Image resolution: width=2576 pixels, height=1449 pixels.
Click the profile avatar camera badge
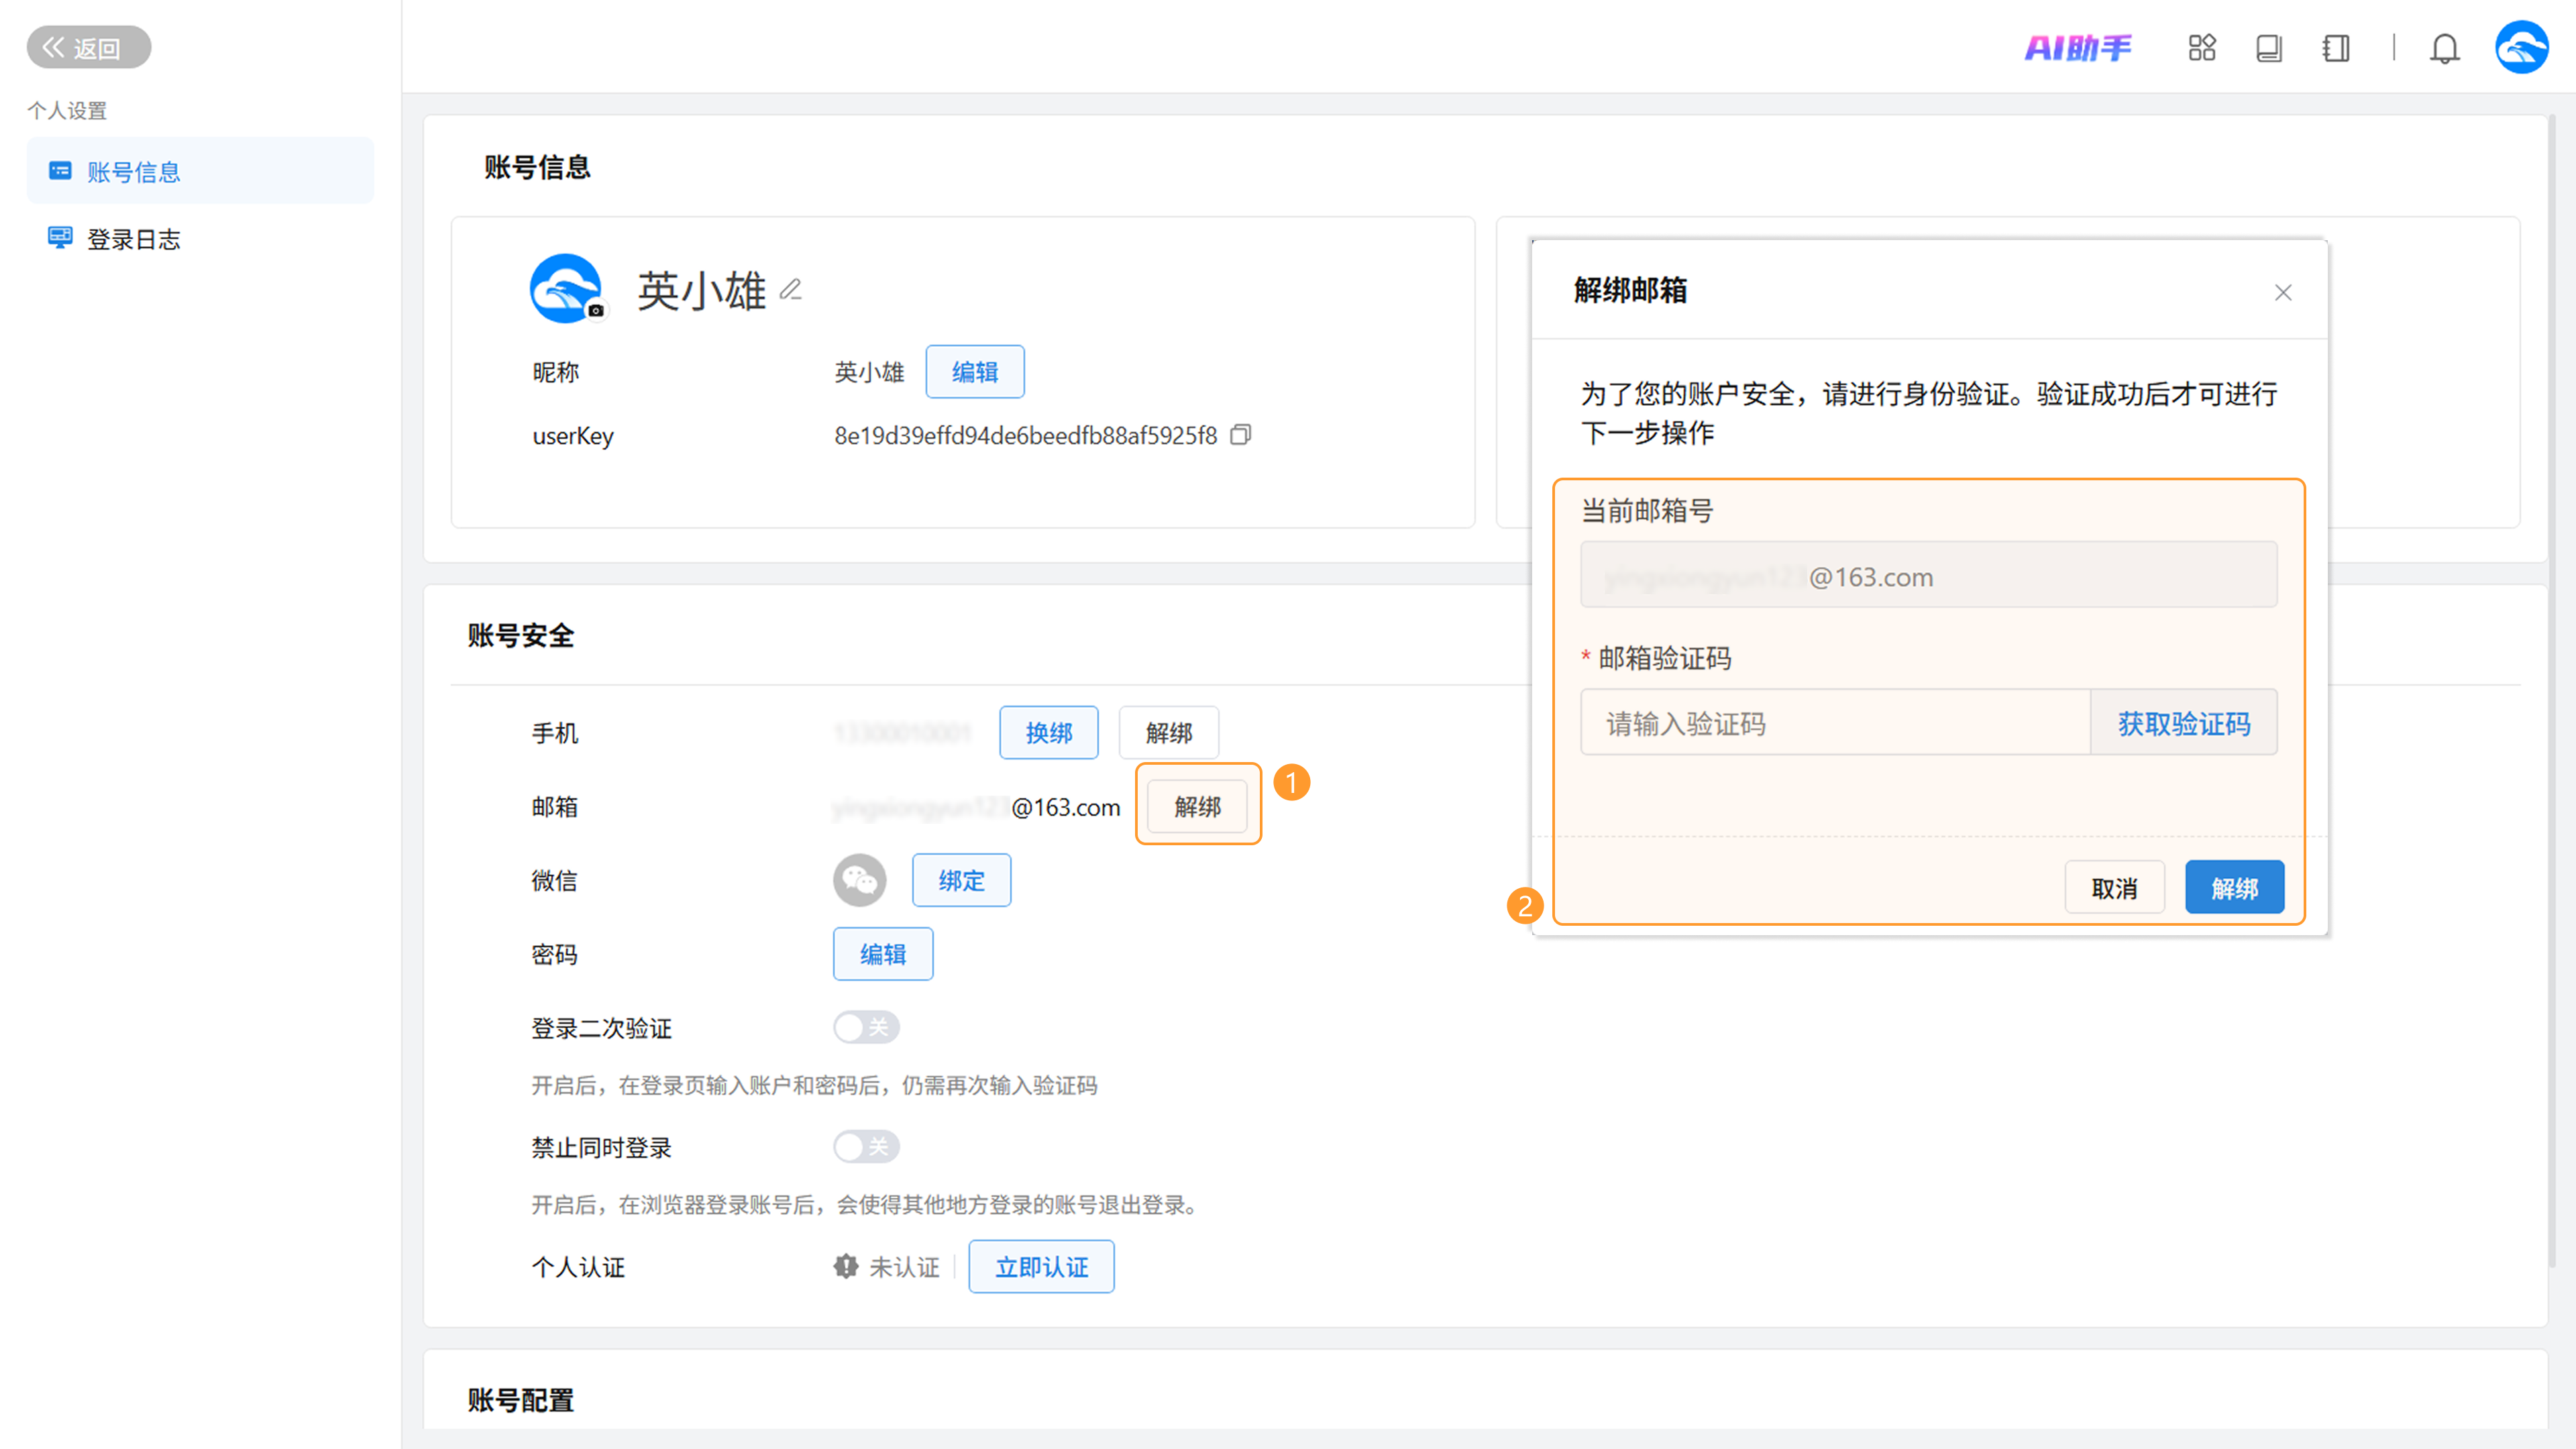tap(596, 311)
